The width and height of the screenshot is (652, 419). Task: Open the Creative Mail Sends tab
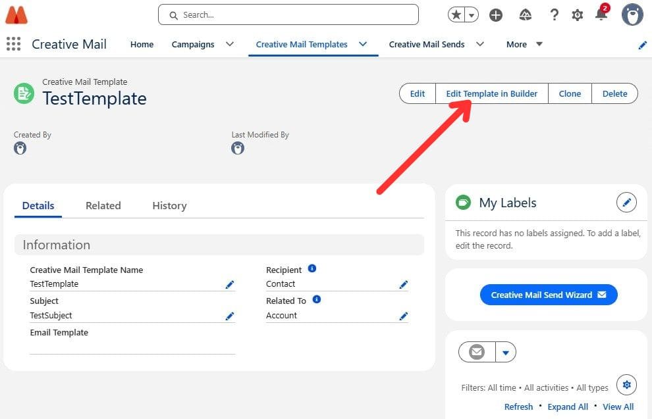point(427,45)
